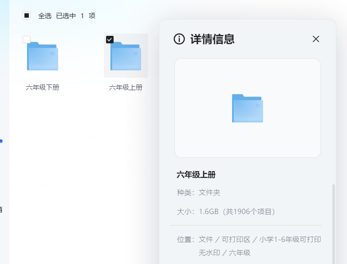
Task: Click the 全选 text label
Action: [x=45, y=16]
